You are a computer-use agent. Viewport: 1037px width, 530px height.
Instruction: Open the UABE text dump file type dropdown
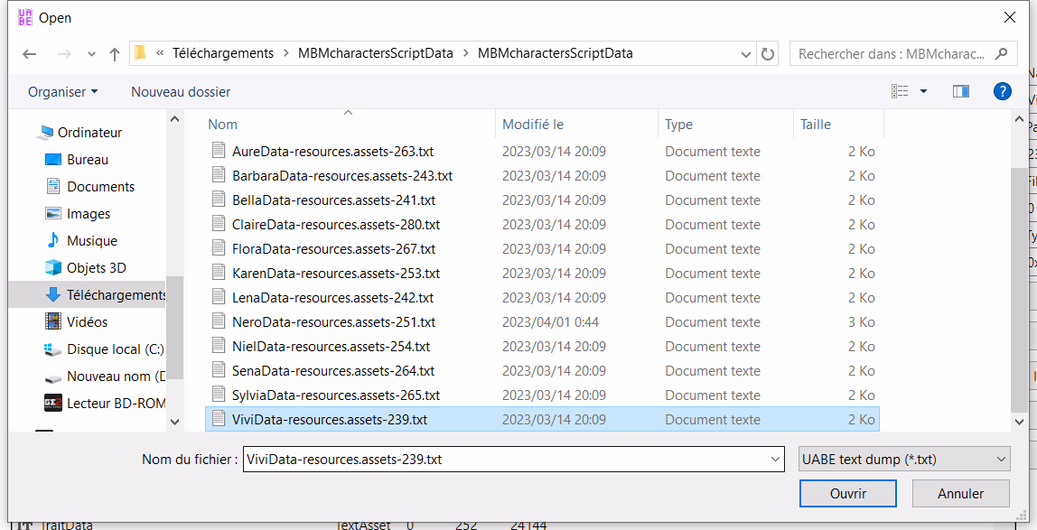[904, 460]
